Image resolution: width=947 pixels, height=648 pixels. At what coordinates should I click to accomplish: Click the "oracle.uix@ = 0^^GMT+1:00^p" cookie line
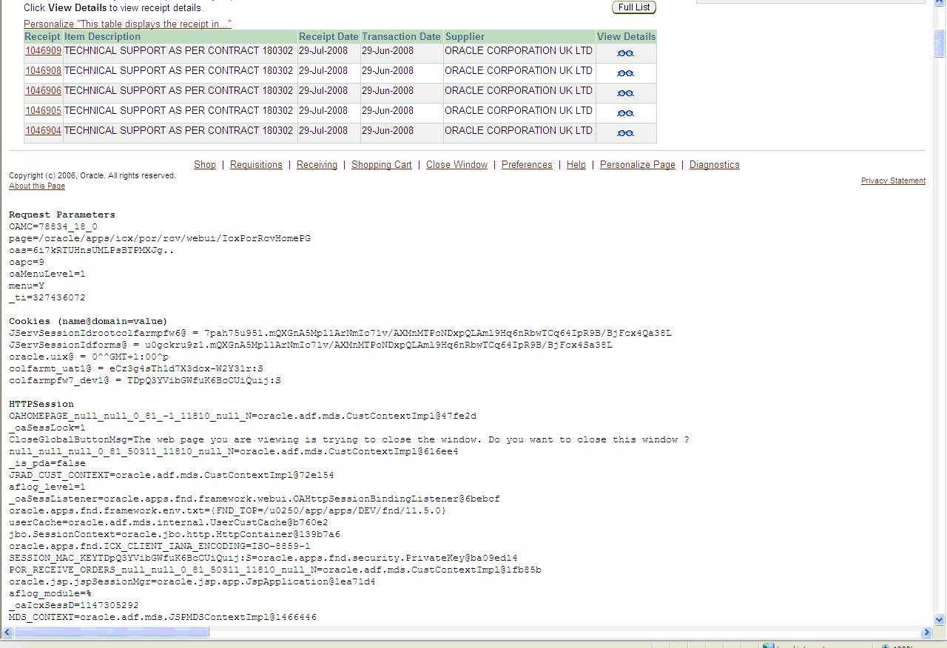[89, 357]
